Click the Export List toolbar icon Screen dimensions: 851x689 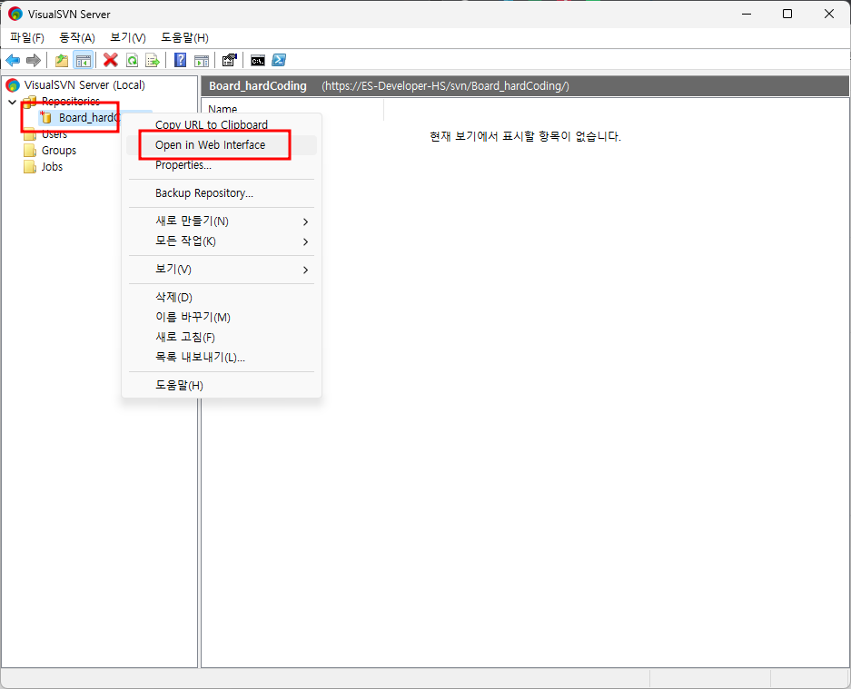point(153,60)
